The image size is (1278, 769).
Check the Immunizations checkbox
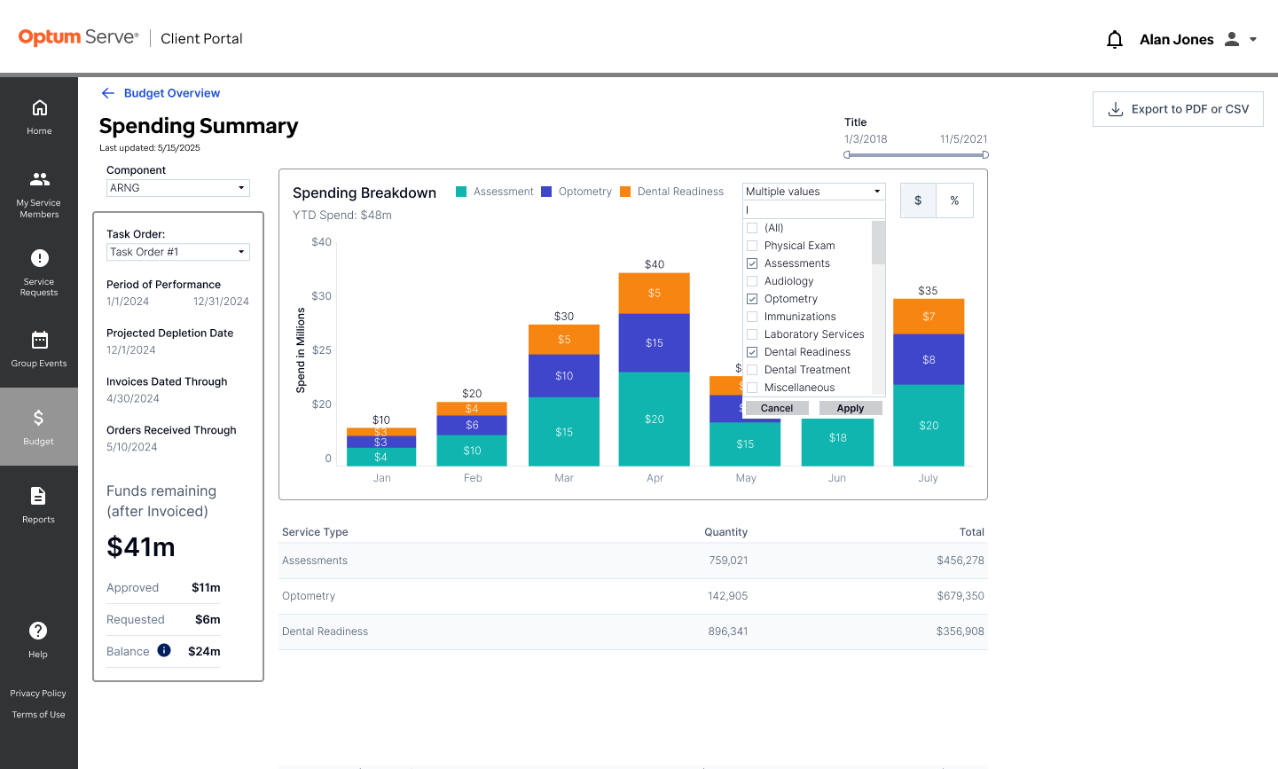(752, 317)
